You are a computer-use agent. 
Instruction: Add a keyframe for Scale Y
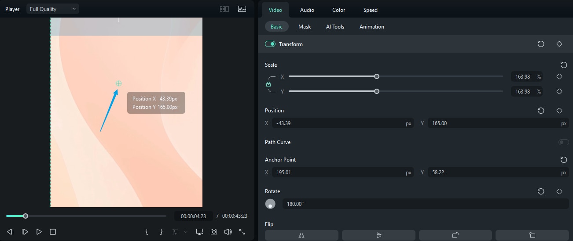pos(559,91)
